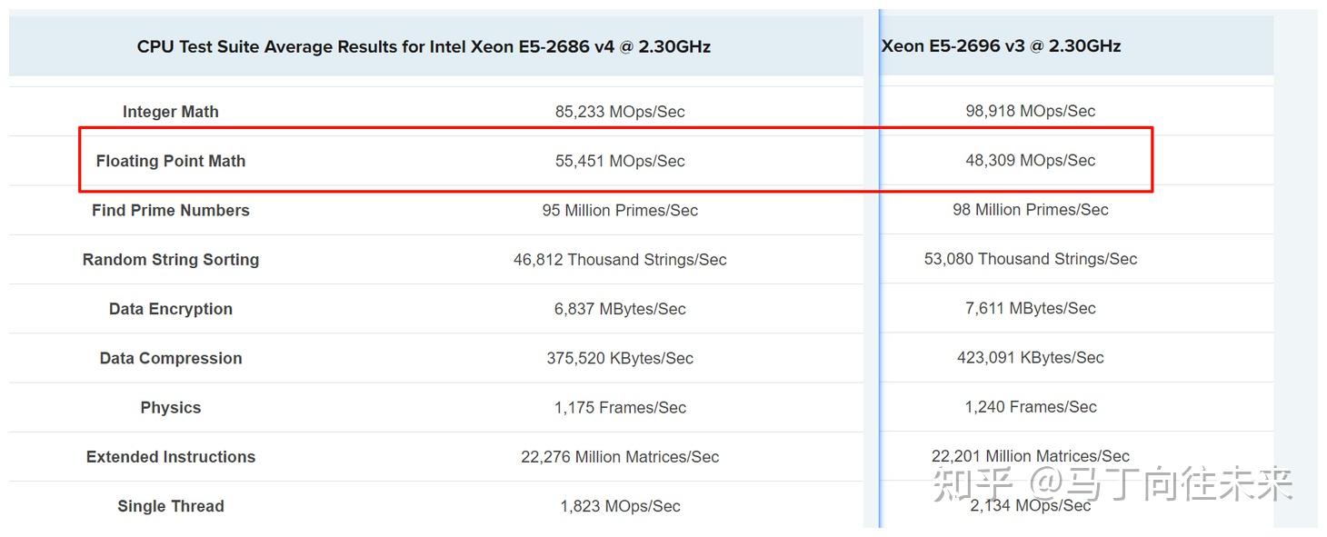Click the 6,837 MBytes/Sec encryption score
The image size is (1327, 537).
(x=620, y=309)
